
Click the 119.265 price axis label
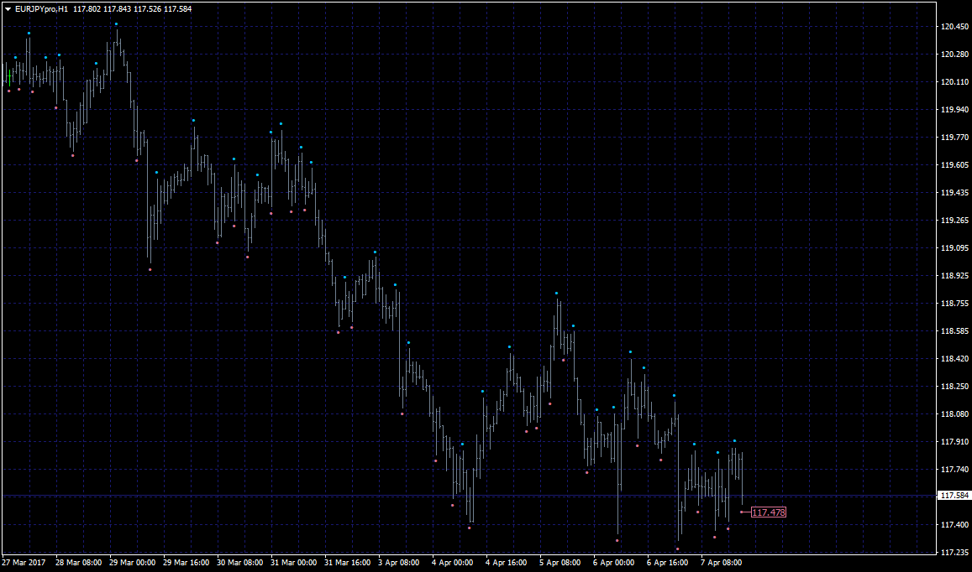pyautogui.click(x=954, y=221)
